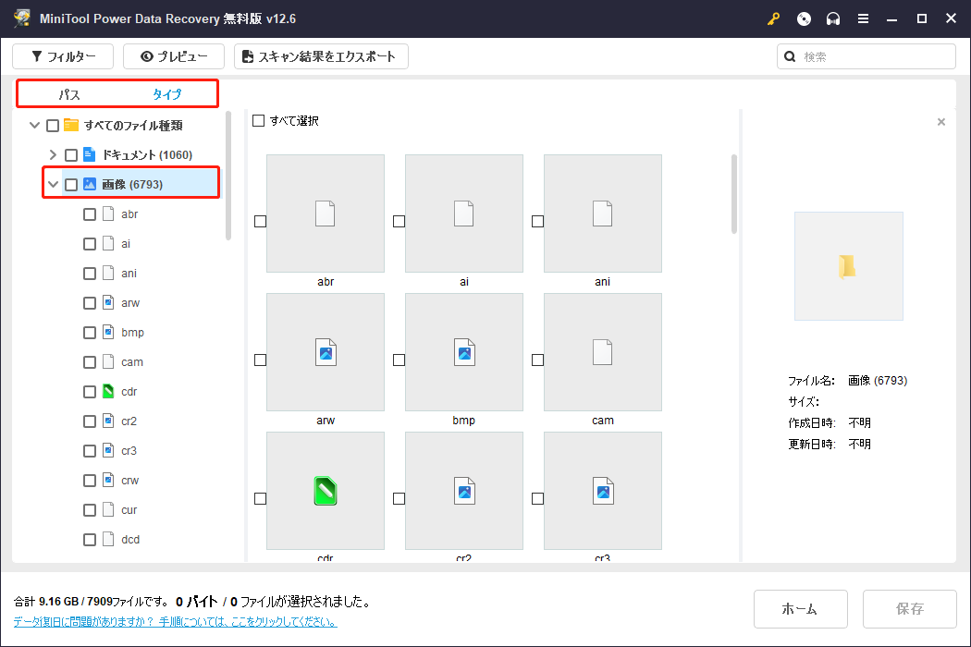The width and height of the screenshot is (971, 647).
Task: Open the bootable media builder disc icon
Action: (804, 18)
